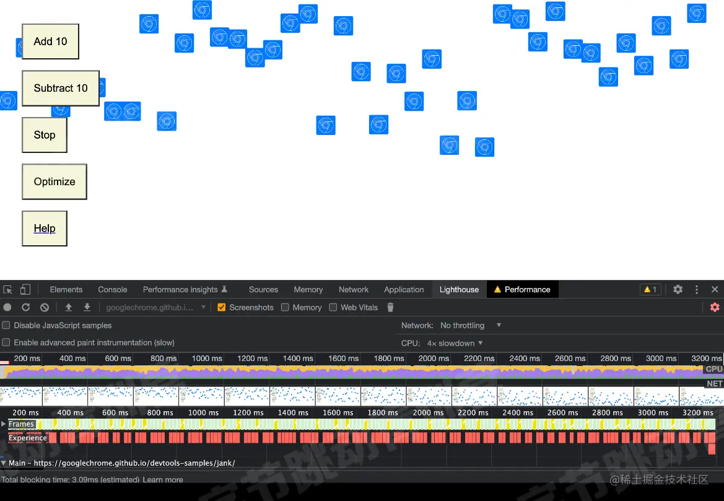Image resolution: width=724 pixels, height=501 pixels.
Task: Click the trash can collect garbage icon
Action: 390,308
